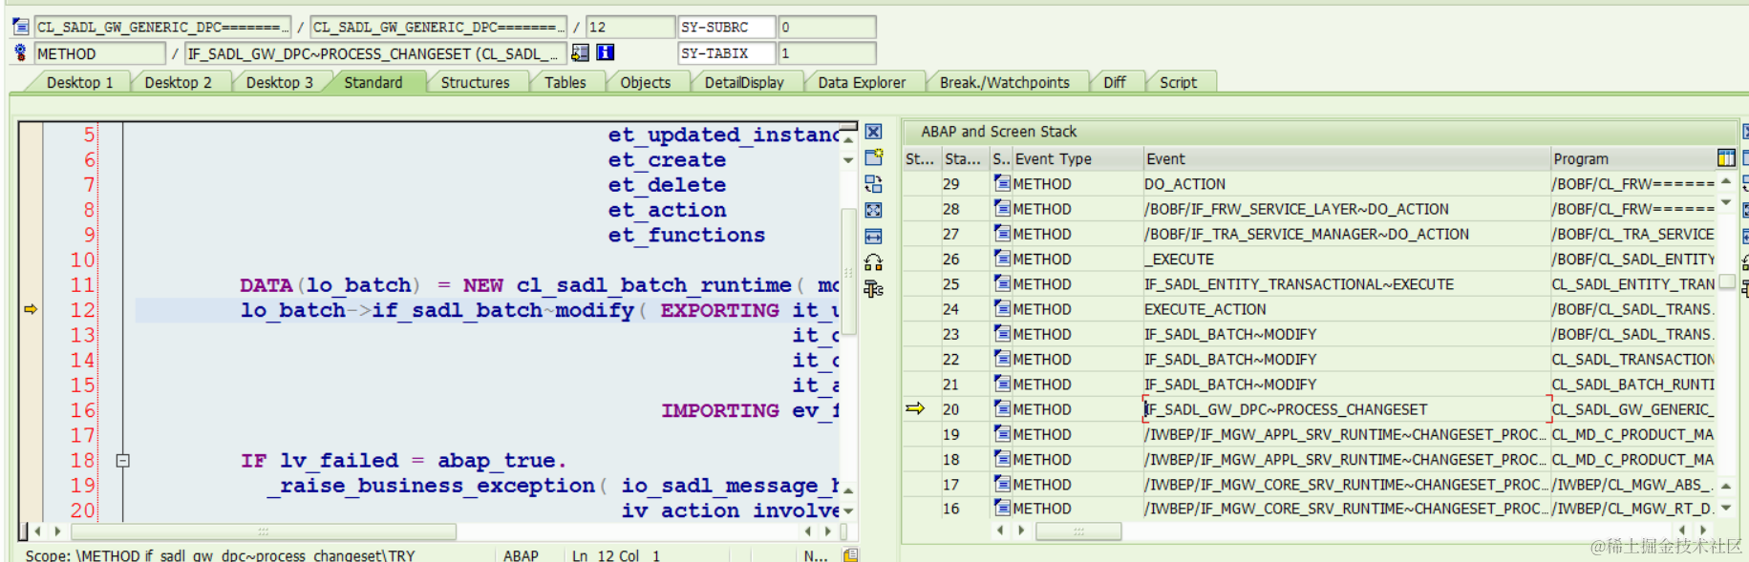This screenshot has height=562, width=1749.
Task: Click the stack table scroll-down arrow near the top
Action: coord(1726,202)
